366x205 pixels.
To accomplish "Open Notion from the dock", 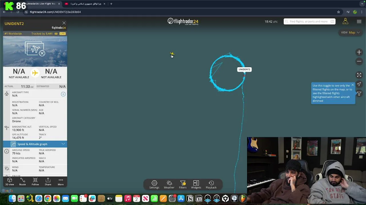I will [190, 198].
